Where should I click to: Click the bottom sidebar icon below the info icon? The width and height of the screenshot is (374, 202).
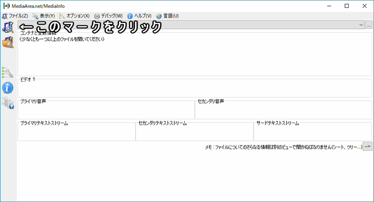8,103
